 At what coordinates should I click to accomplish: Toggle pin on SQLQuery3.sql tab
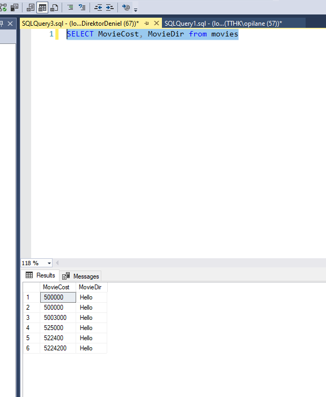pos(146,23)
